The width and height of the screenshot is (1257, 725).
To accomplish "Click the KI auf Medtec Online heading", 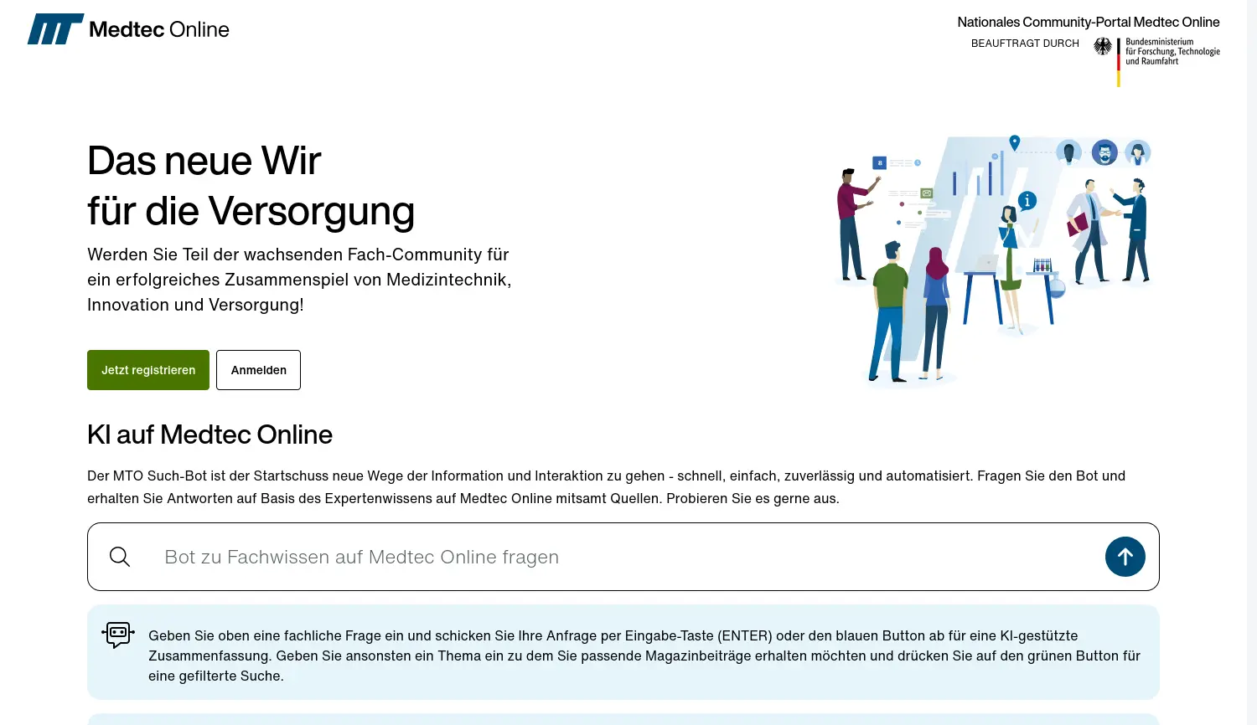I will (x=209, y=434).
